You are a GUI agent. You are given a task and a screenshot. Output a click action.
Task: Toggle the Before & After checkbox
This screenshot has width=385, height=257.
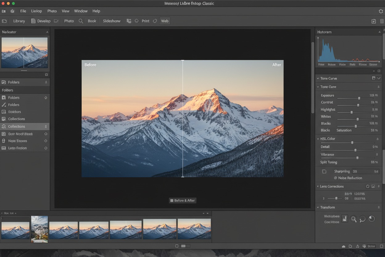click(x=172, y=200)
